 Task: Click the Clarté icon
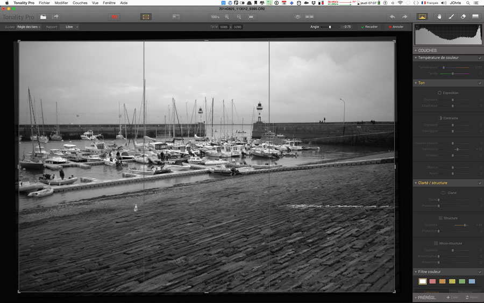point(443,193)
